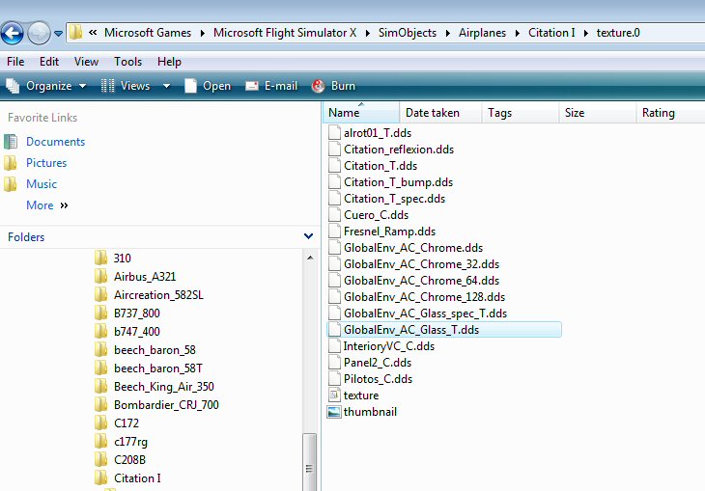Viewport: 705px width, 491px height.
Task: Select GlobalEnv_AC_Glass_T.dds file
Action: click(410, 330)
